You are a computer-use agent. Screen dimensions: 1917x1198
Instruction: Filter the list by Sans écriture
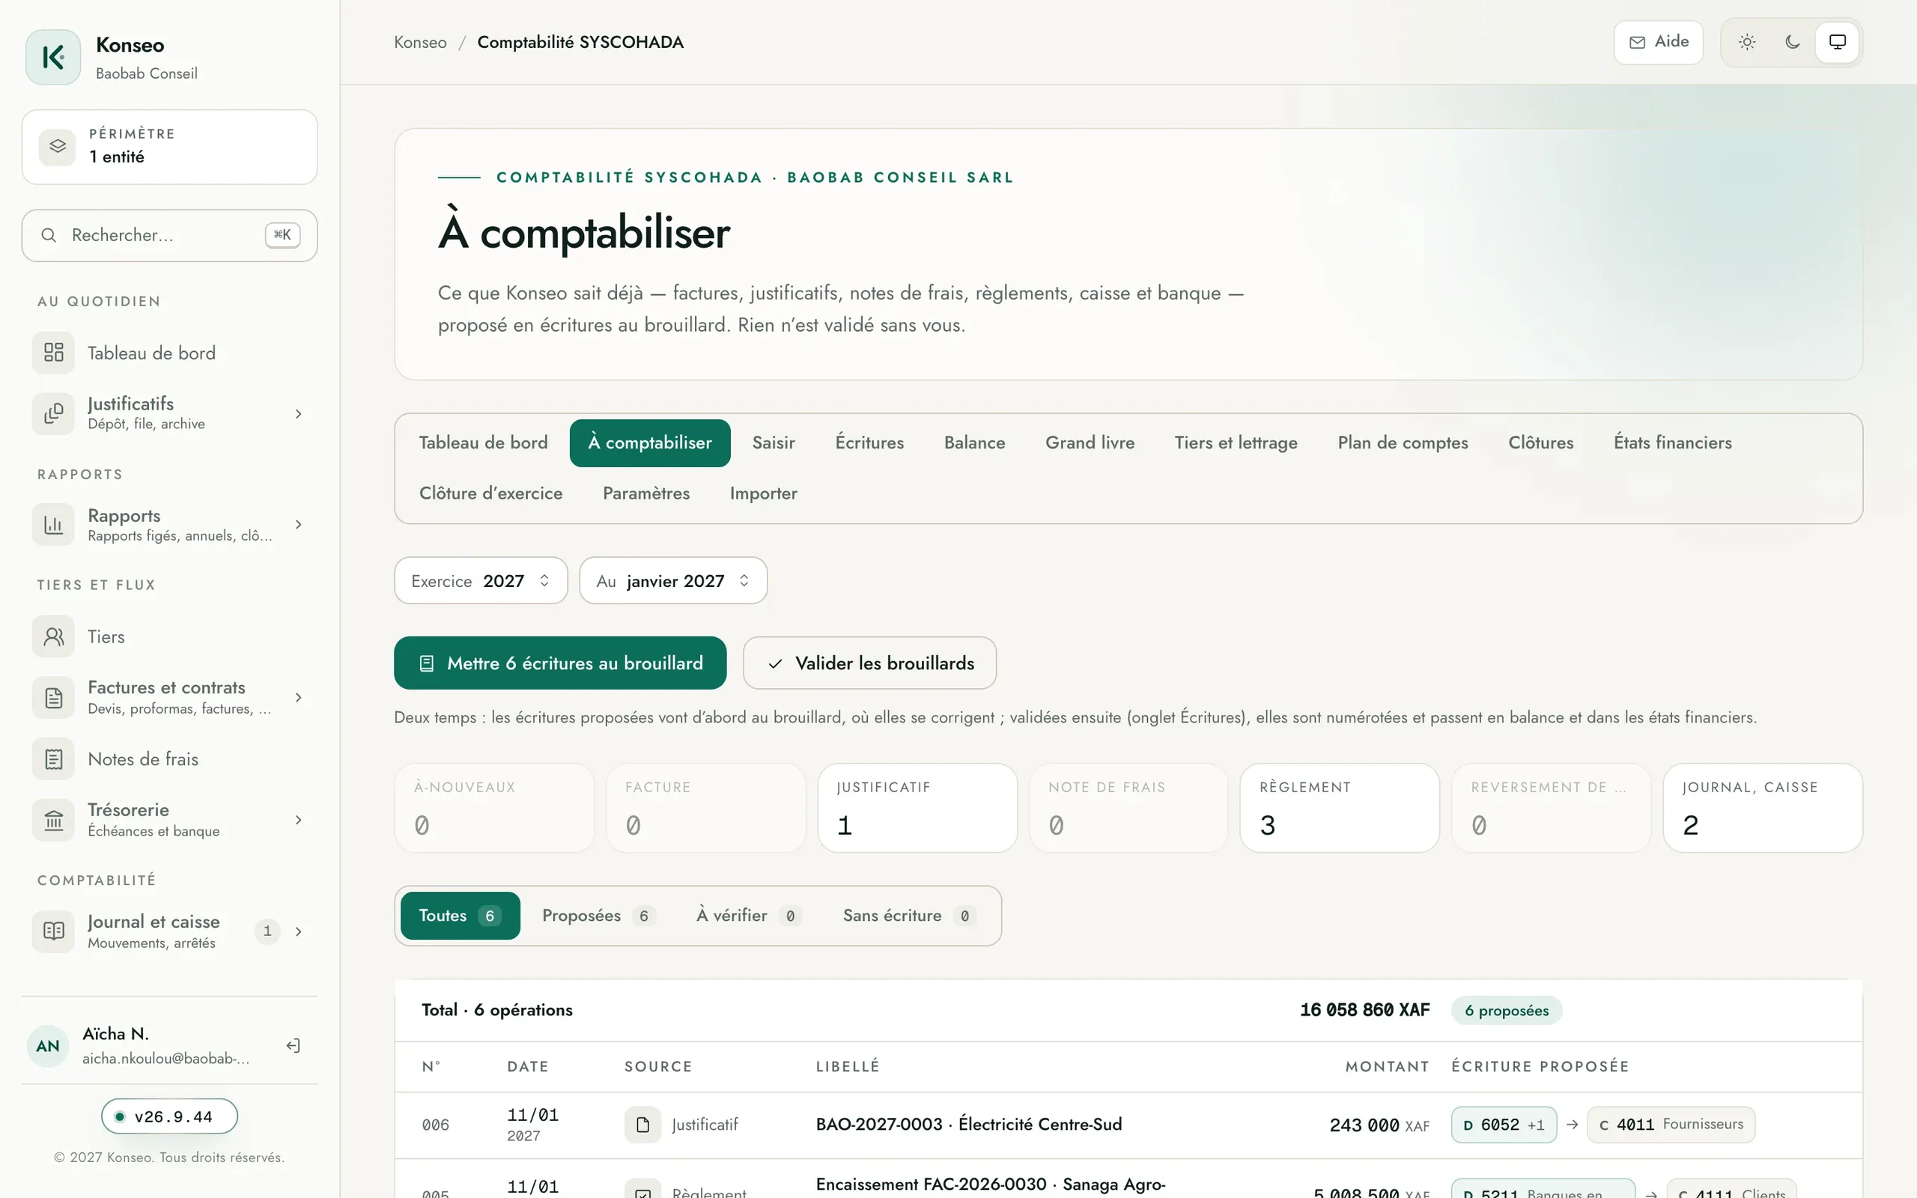(x=909, y=916)
